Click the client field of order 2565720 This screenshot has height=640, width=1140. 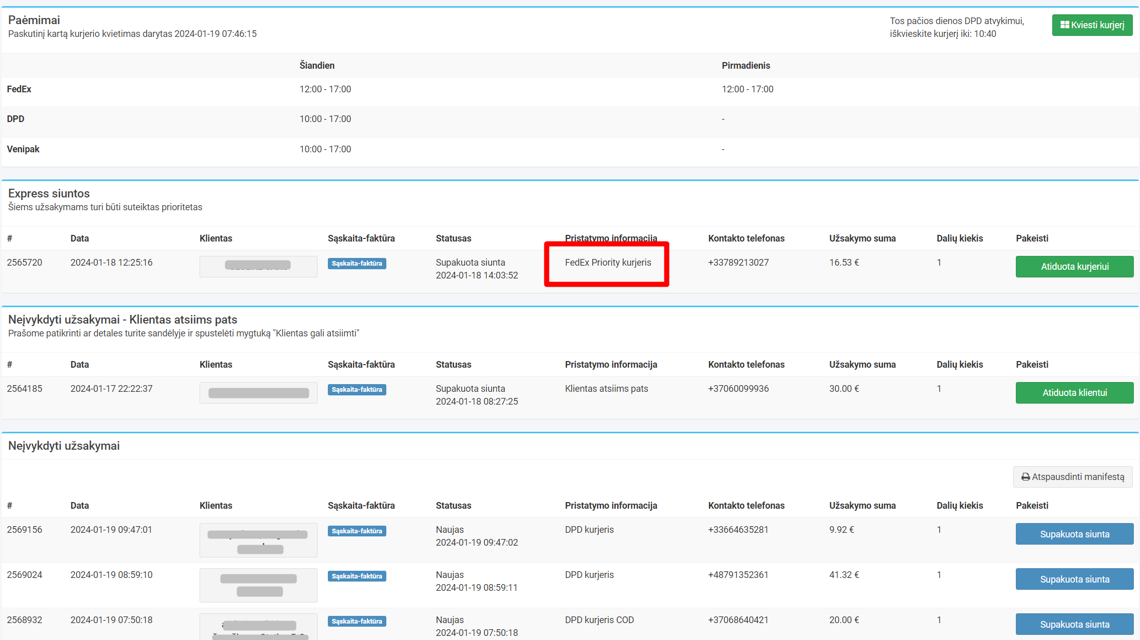point(258,266)
